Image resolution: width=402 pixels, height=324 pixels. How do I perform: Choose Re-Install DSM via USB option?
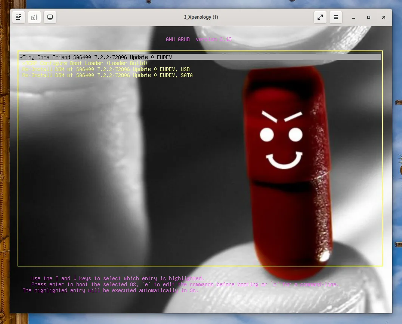click(x=106, y=69)
